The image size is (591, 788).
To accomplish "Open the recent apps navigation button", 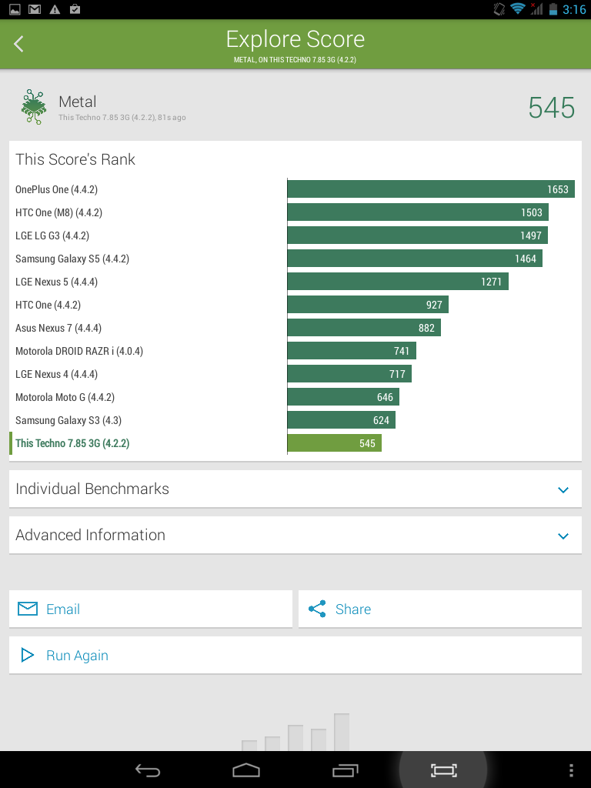I will tap(346, 770).
